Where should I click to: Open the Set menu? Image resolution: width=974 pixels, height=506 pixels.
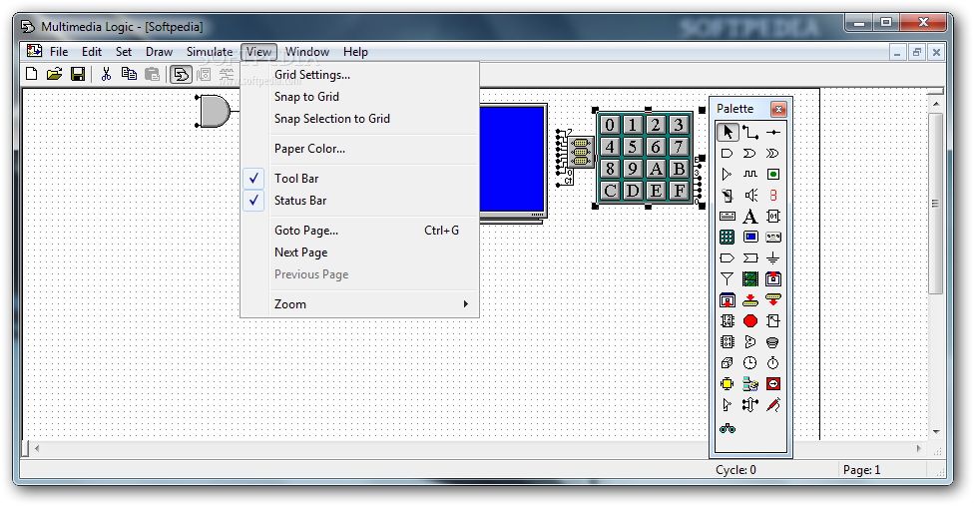click(x=124, y=52)
